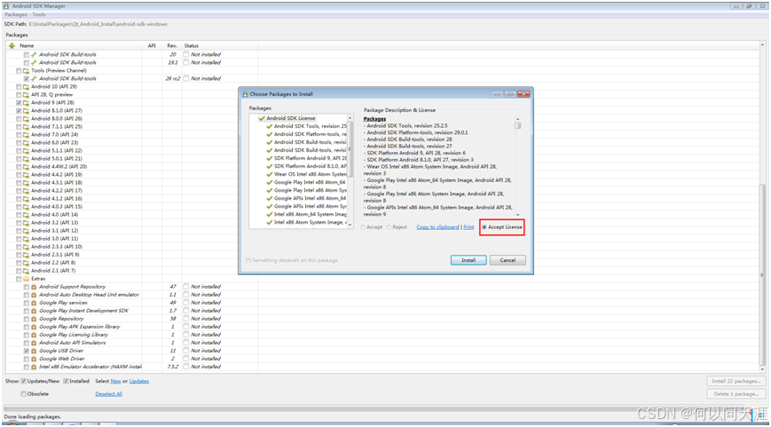
Task: Toggle the Installed show filter checkbox
Action: pyautogui.click(x=66, y=381)
